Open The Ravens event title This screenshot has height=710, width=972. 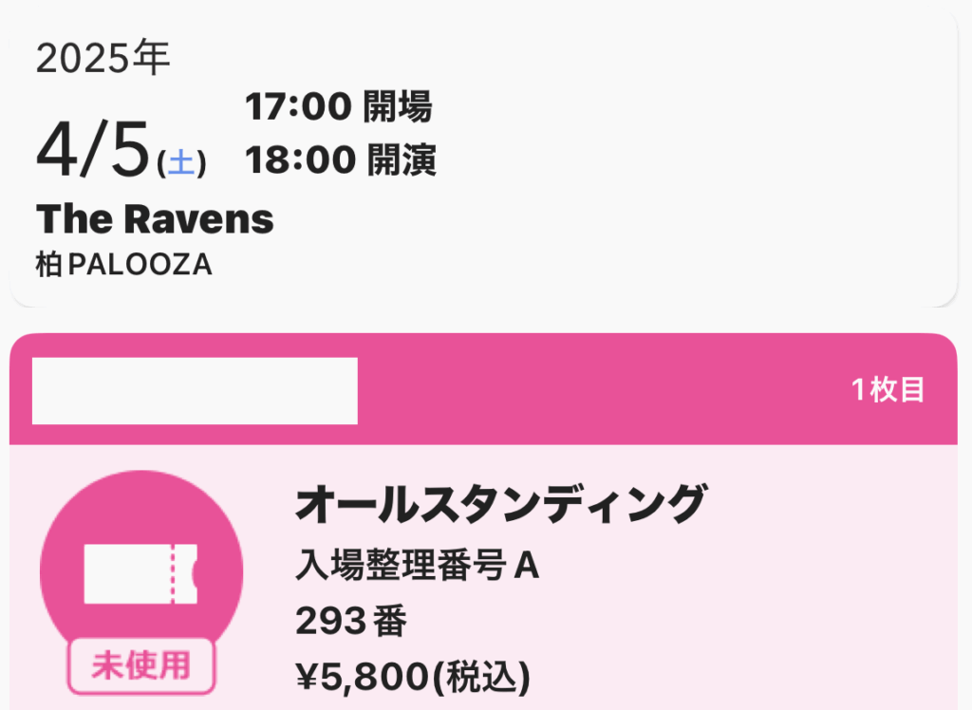(x=155, y=219)
